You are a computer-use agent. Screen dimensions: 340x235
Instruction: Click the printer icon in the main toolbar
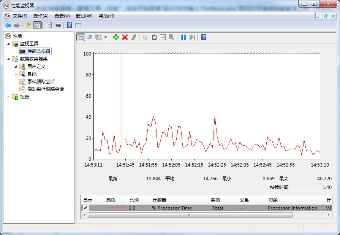click(58, 25)
